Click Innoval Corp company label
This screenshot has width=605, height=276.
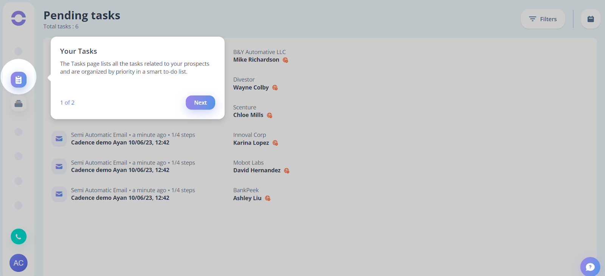click(250, 135)
